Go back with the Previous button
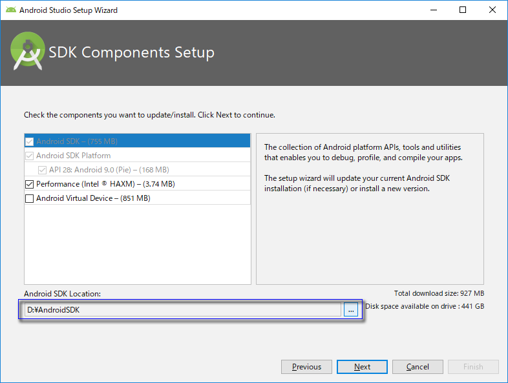 [306, 367]
